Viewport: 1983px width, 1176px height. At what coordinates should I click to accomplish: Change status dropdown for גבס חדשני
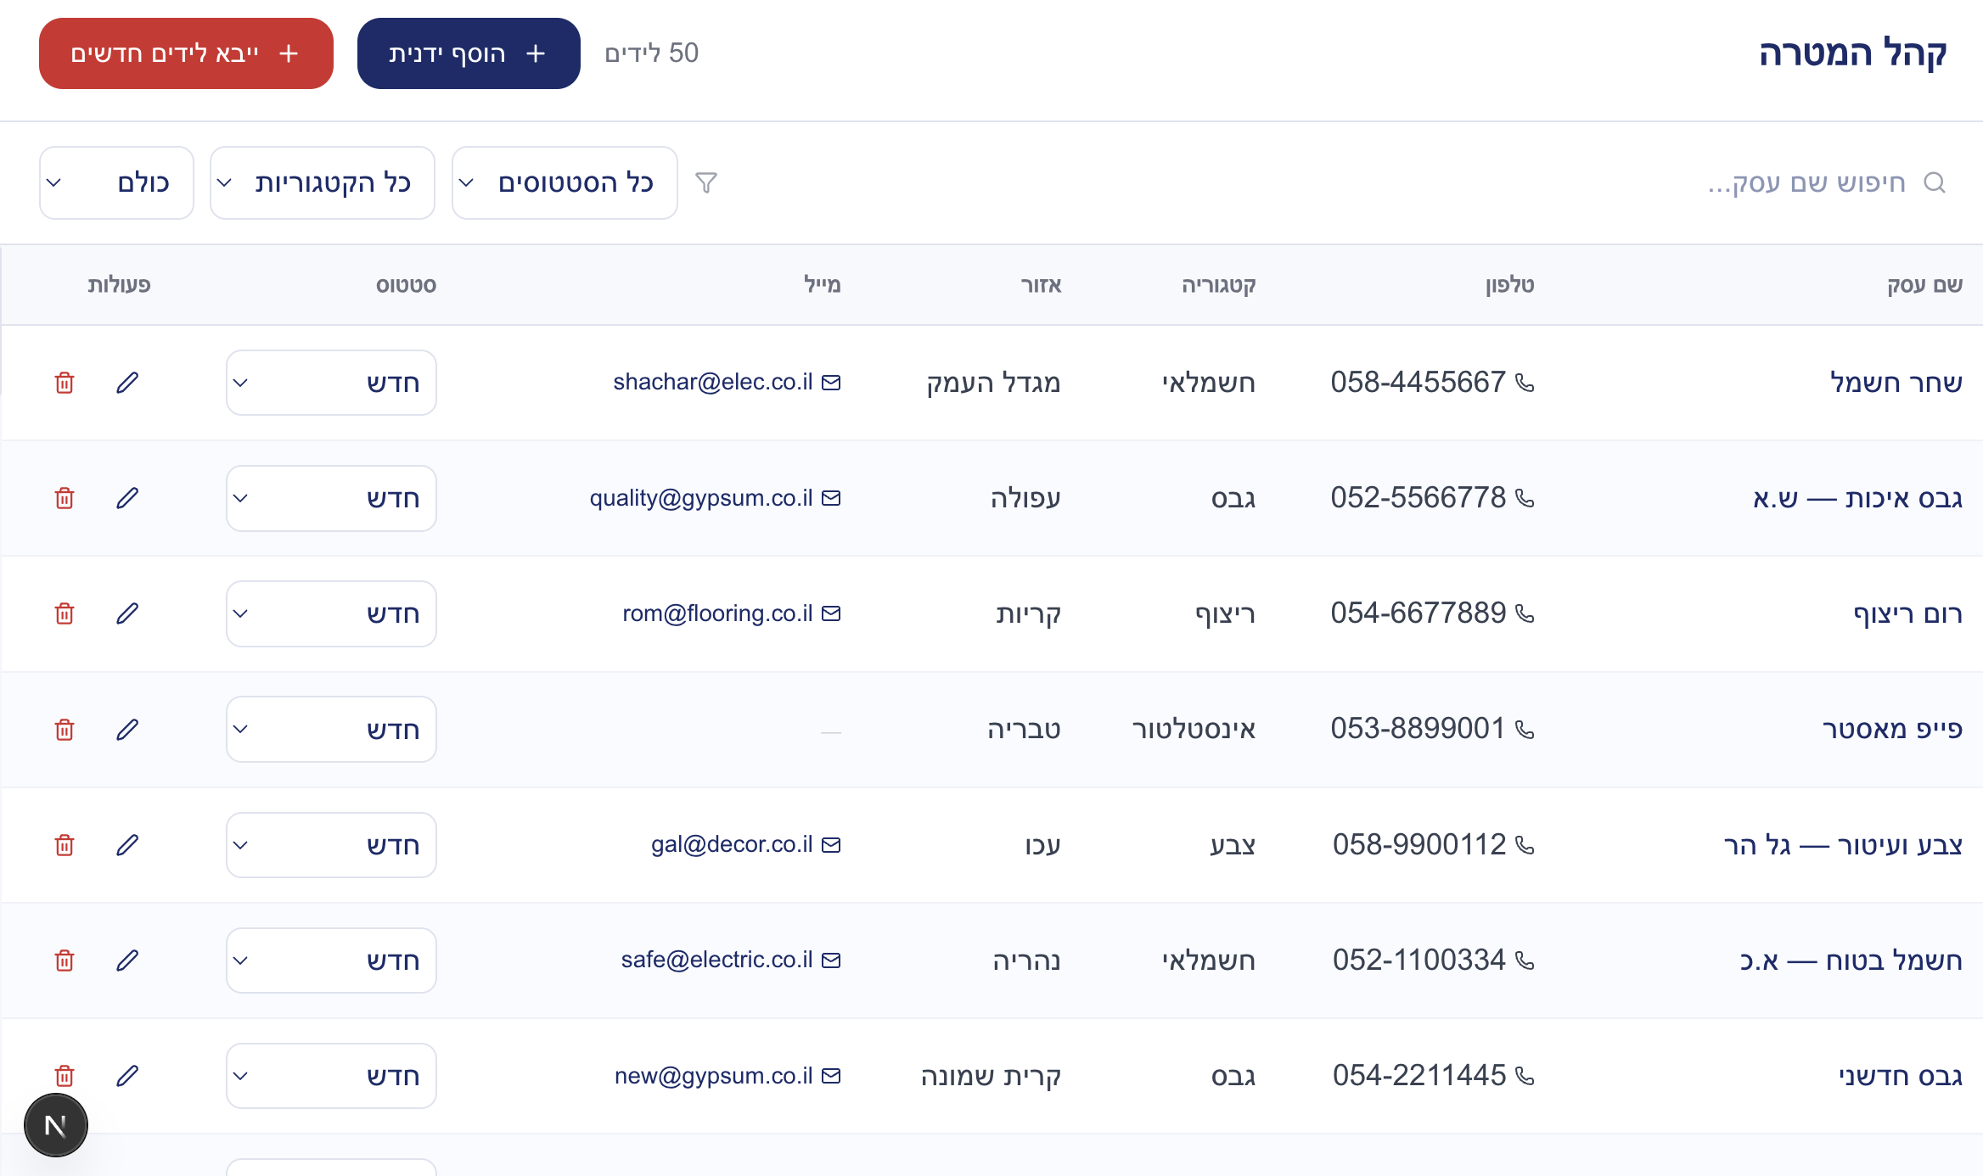coord(331,1076)
